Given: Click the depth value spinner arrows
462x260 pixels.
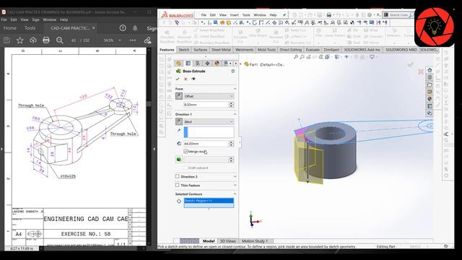Looking at the screenshot, I should pos(231,144).
